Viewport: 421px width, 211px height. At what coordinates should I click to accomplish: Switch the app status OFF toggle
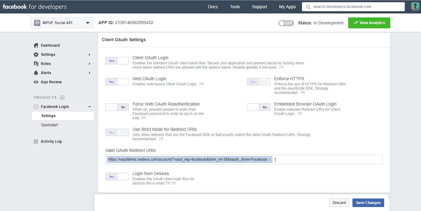(286, 23)
